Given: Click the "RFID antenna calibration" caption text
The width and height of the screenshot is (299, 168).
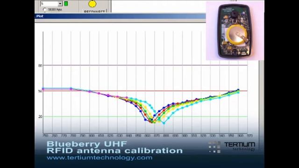Looking at the screenshot, I should point(114,150).
